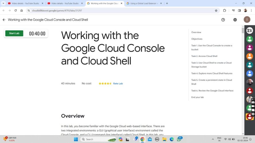This screenshot has width=255, height=143.
Task: Open the GBP/INR widget on taskbar
Action: (10, 139)
